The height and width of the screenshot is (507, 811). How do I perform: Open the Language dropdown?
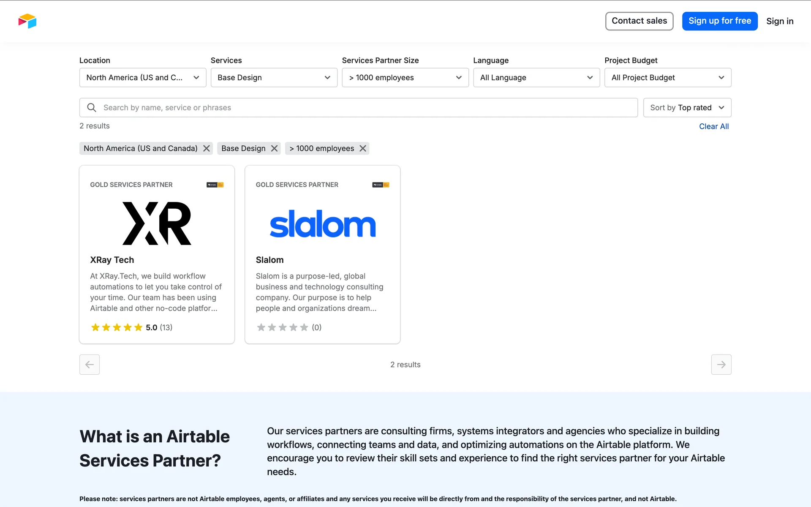point(536,78)
